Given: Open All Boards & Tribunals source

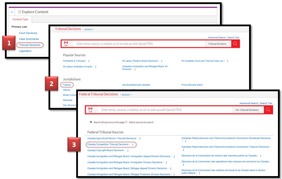Looking at the screenshot, I should click(74, 61).
